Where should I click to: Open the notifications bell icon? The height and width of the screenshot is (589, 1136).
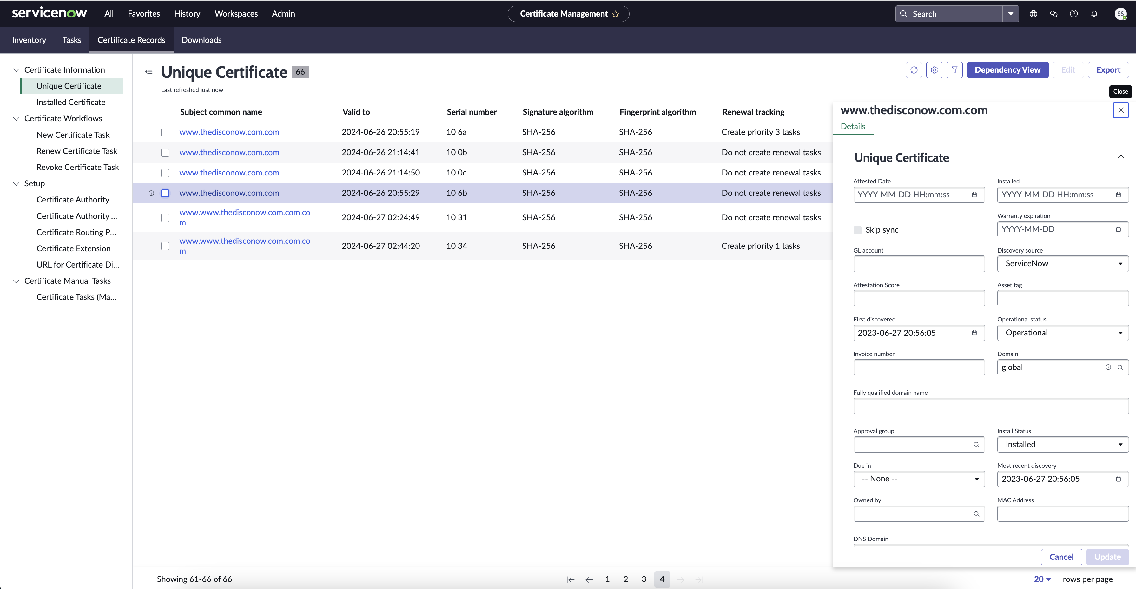1094,14
